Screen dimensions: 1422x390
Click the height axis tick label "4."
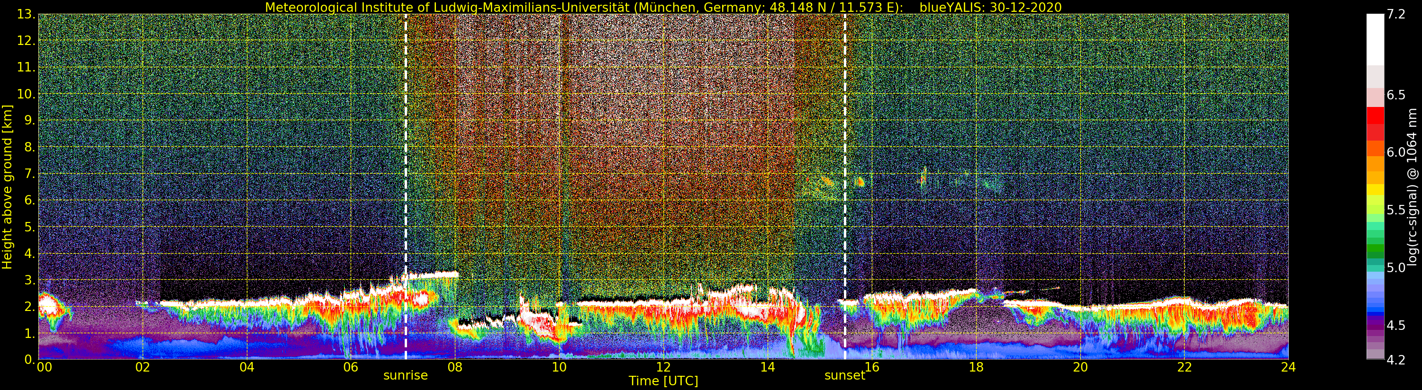pyautogui.click(x=30, y=253)
